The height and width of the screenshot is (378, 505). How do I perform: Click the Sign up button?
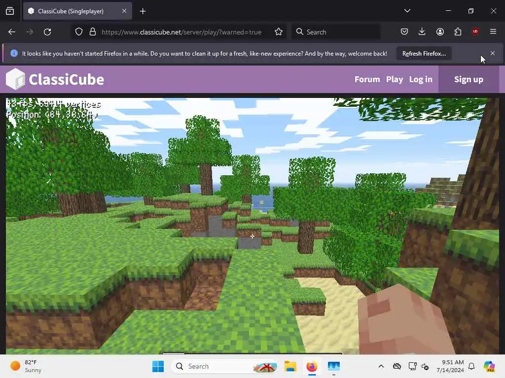pyautogui.click(x=469, y=79)
